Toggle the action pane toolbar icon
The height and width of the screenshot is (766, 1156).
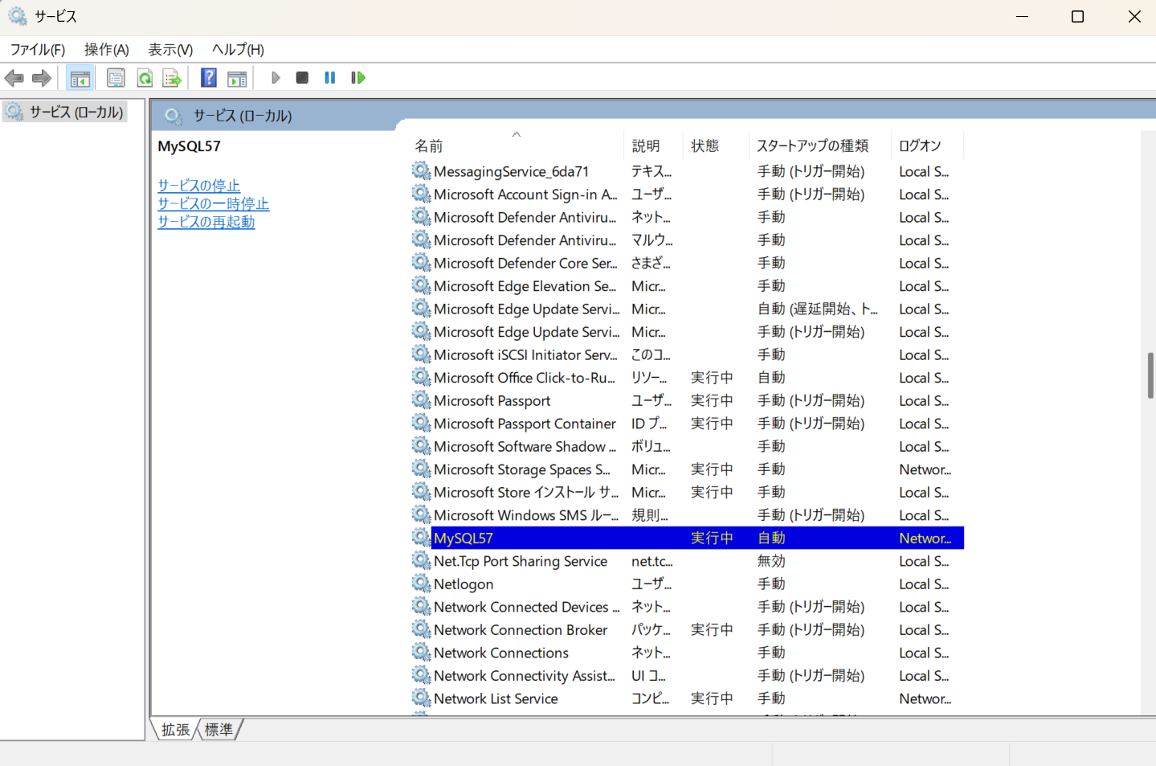237,78
